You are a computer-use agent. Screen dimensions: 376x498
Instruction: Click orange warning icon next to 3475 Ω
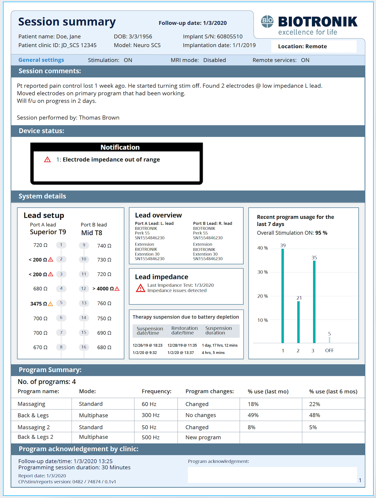pos(50,304)
